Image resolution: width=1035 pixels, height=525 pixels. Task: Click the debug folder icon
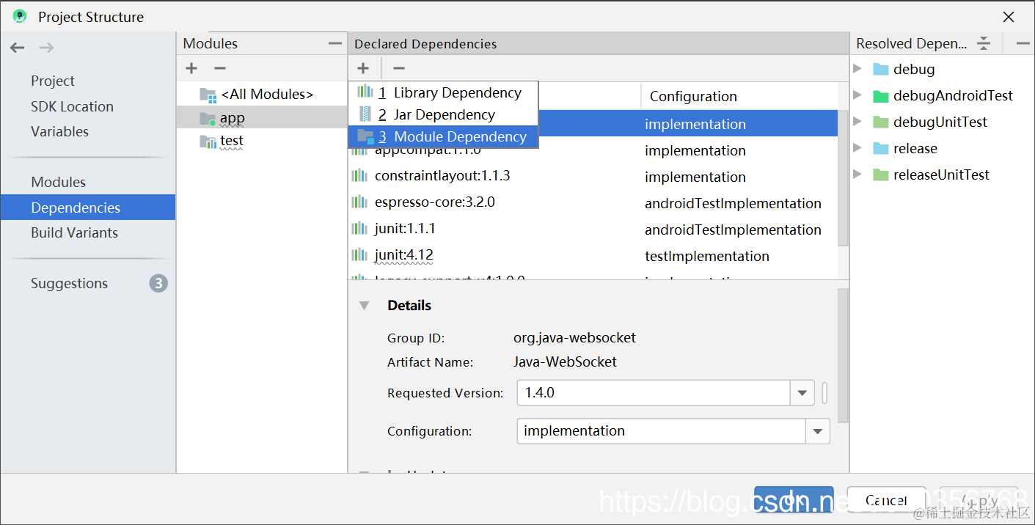point(881,70)
